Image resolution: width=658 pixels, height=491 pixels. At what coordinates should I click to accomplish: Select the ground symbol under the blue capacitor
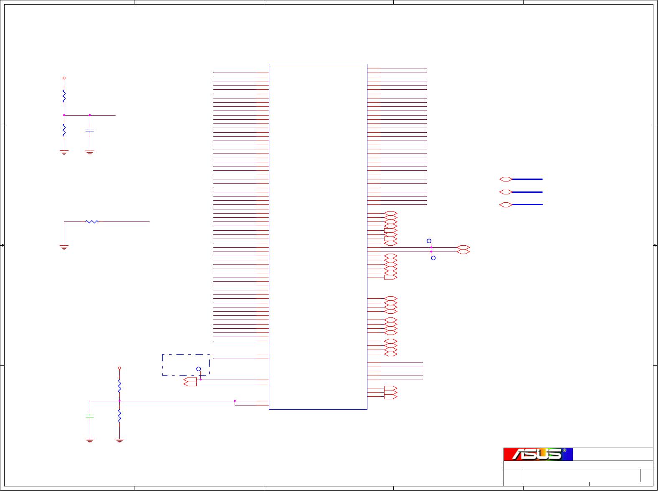click(x=90, y=153)
